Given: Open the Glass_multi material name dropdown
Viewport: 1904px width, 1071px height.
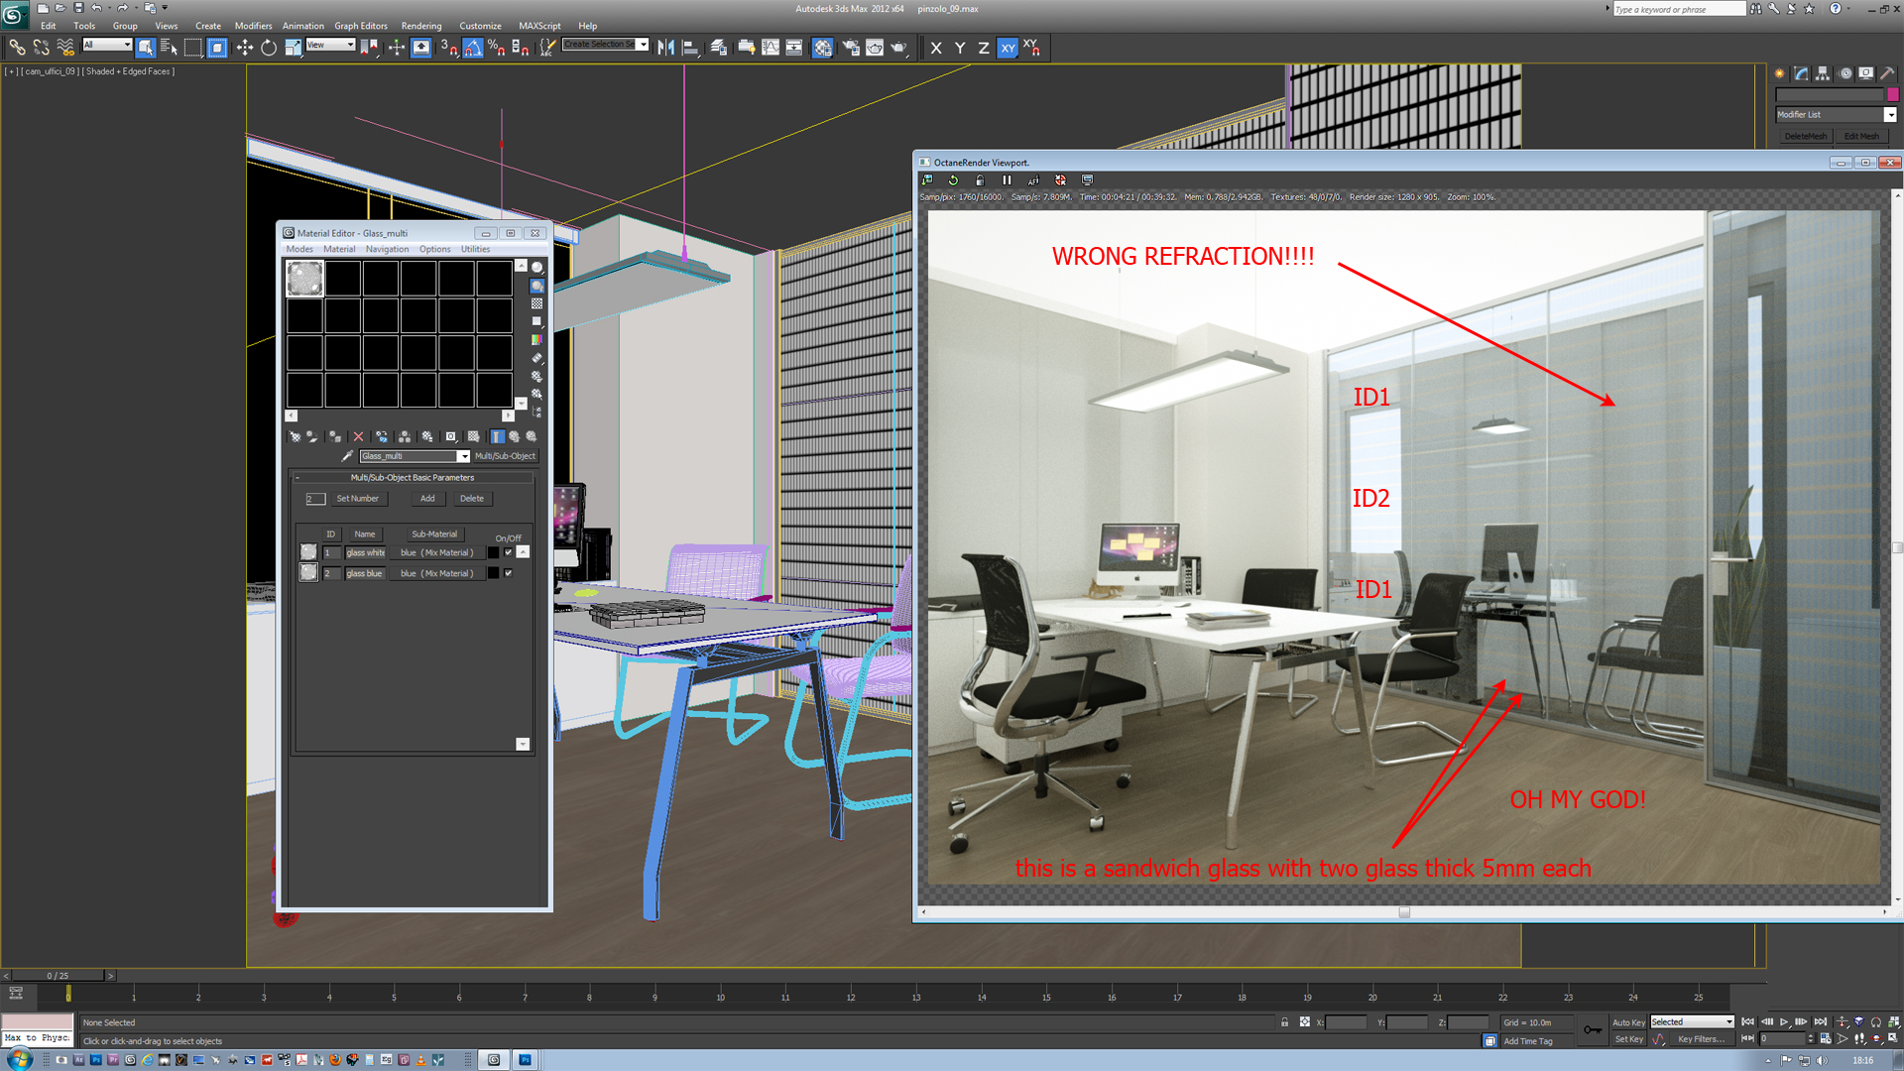Looking at the screenshot, I should 463,456.
